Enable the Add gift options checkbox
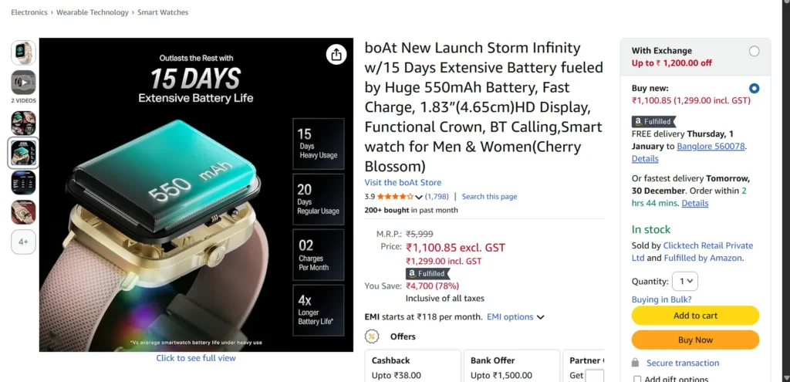Viewport: 790px width, 382px height. [637, 379]
